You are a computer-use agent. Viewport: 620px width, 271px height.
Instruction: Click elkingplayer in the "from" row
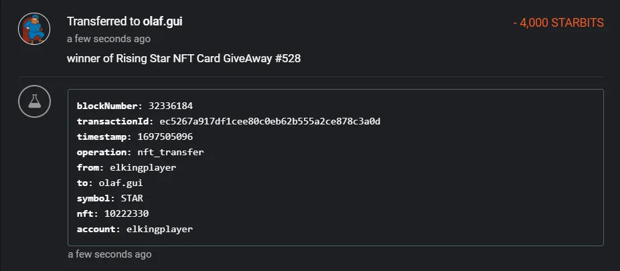143,167
